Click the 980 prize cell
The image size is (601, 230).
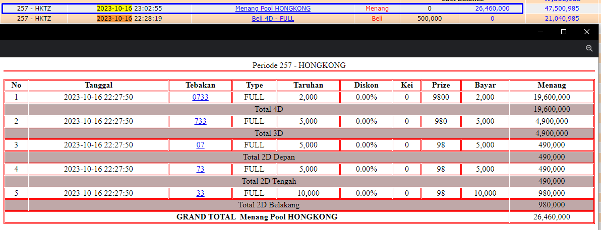click(441, 121)
